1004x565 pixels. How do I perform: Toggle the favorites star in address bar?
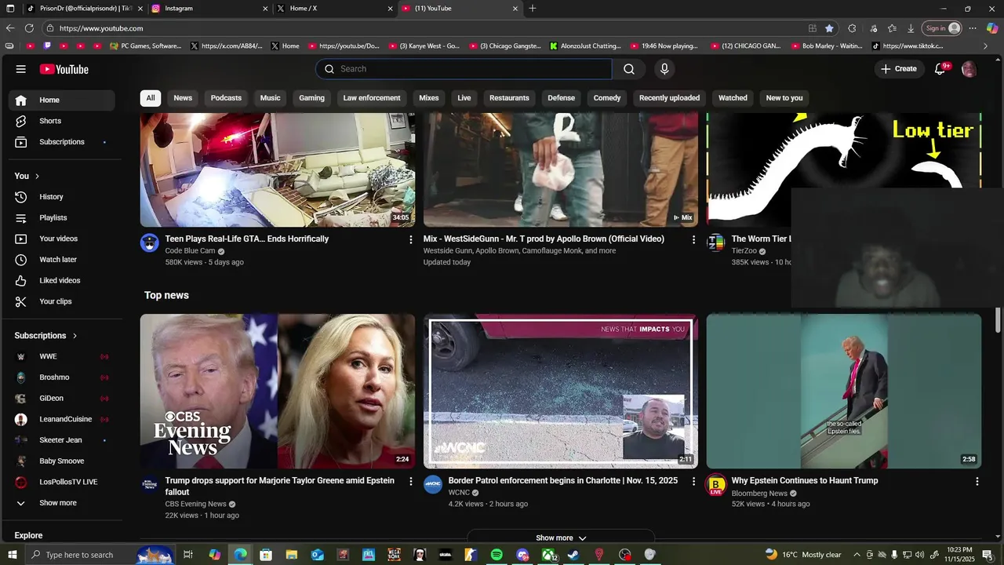click(829, 28)
